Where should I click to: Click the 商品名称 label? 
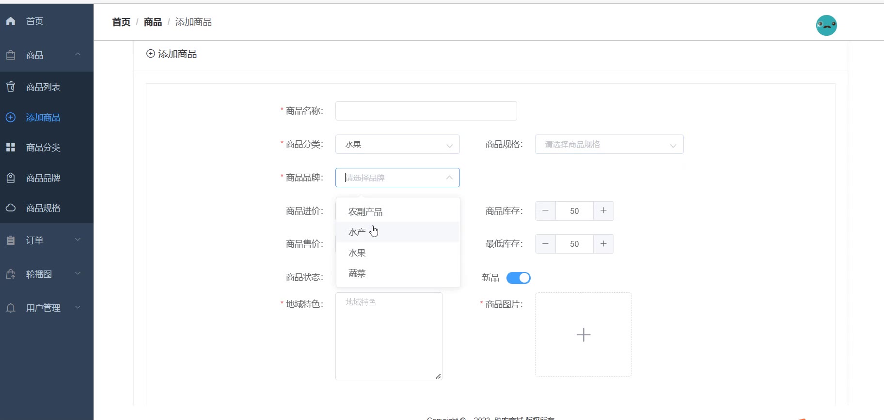tap(304, 111)
